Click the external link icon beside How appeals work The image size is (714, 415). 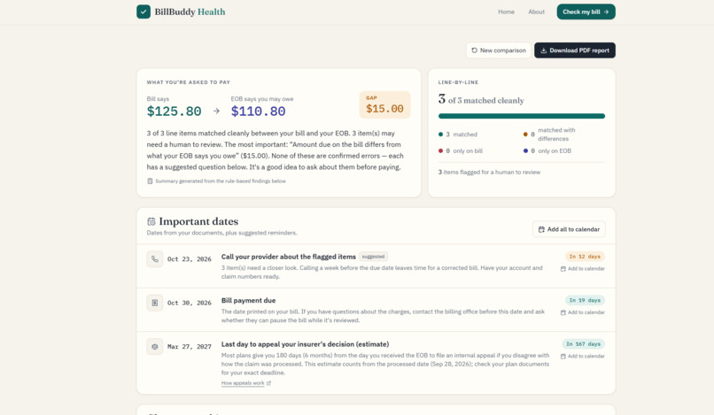[268, 383]
